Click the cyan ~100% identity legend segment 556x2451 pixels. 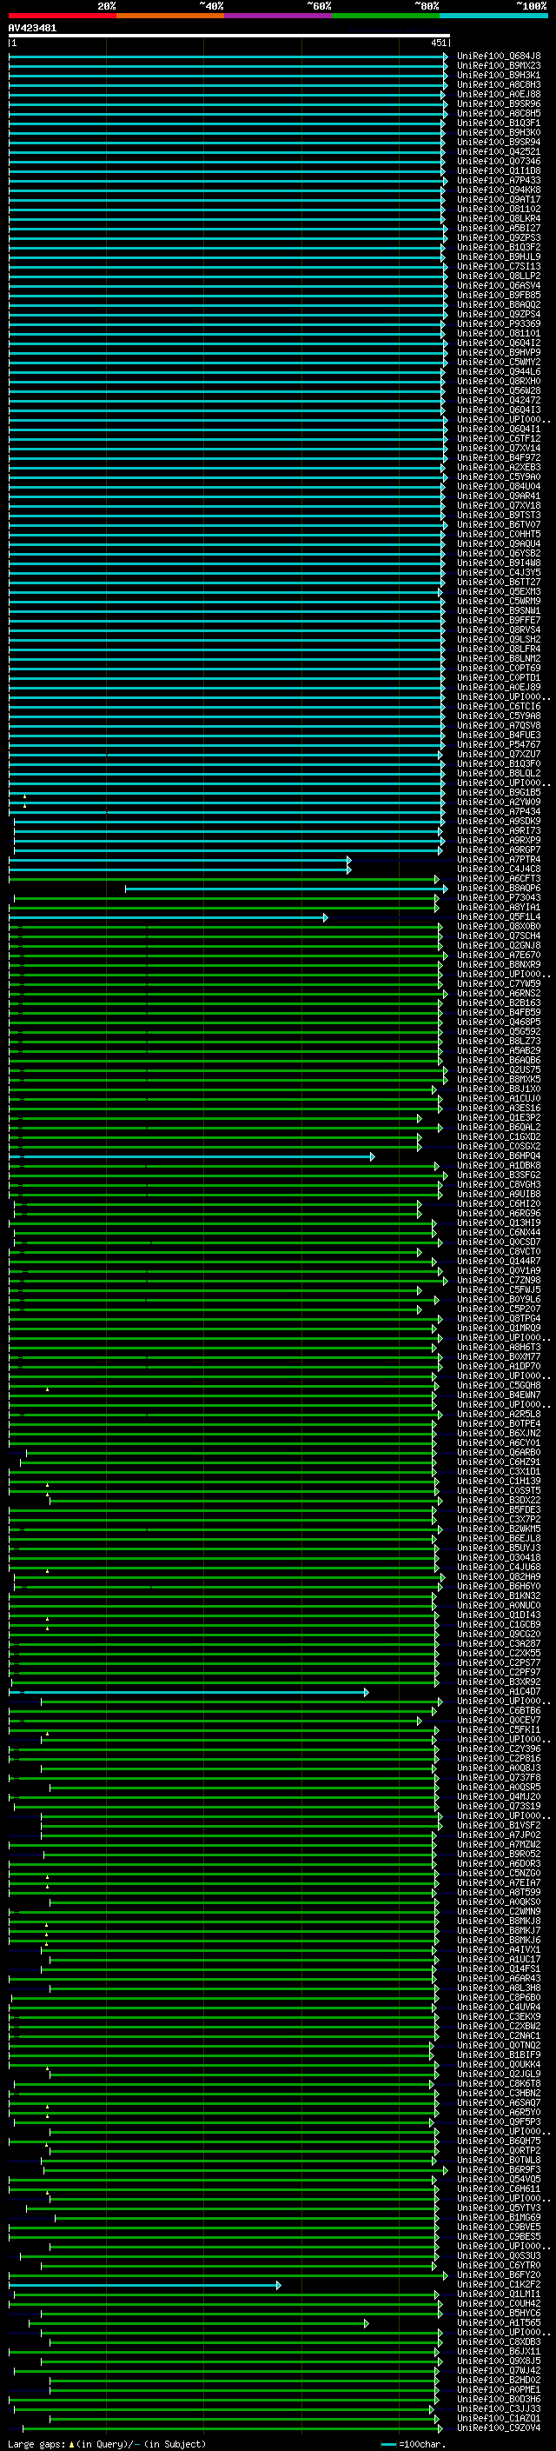point(493,16)
